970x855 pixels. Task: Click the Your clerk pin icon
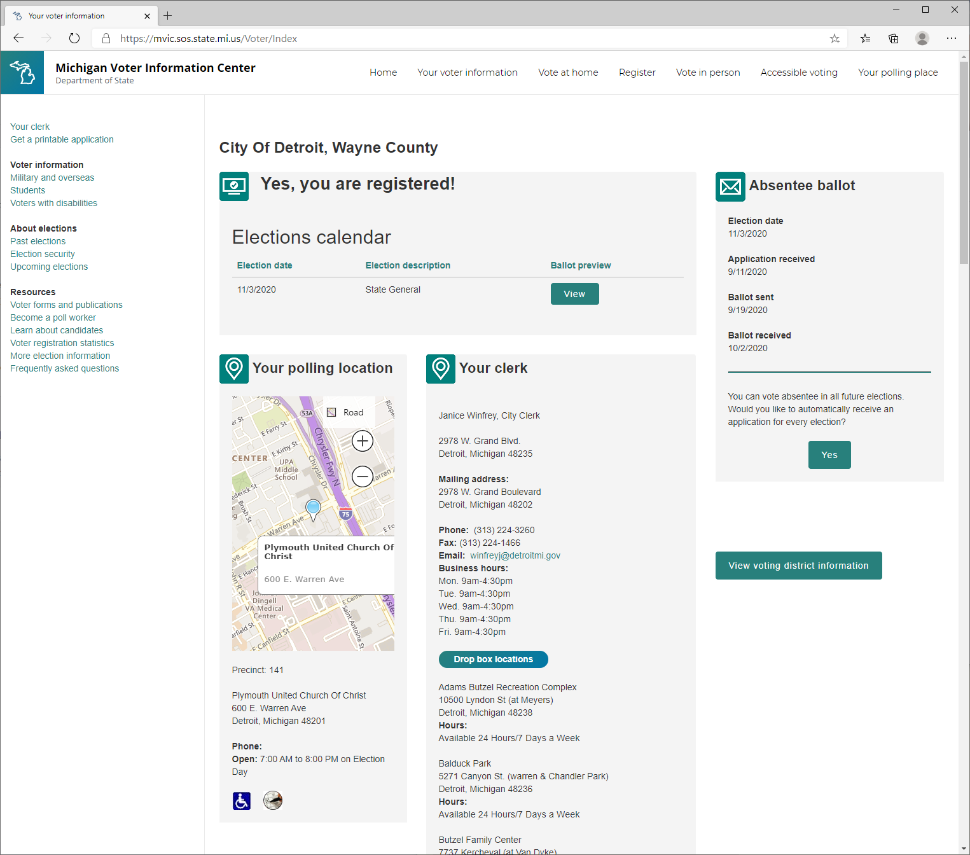point(441,369)
